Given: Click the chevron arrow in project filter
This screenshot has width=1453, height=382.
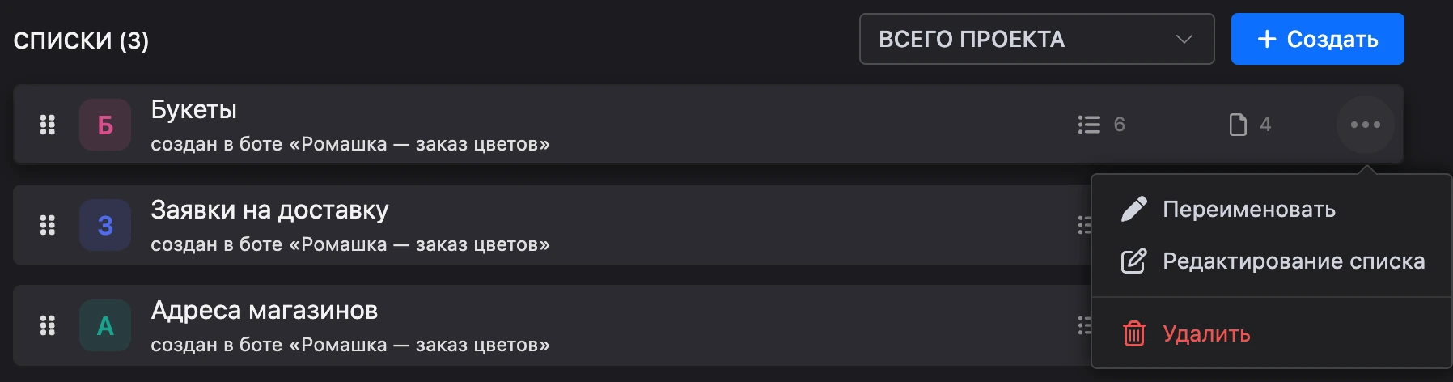Looking at the screenshot, I should 1184,39.
